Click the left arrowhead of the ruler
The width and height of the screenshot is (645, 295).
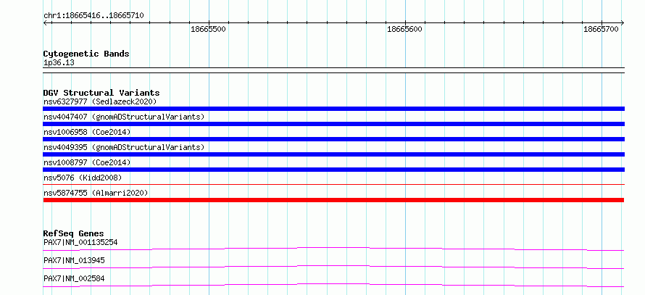pos(45,23)
